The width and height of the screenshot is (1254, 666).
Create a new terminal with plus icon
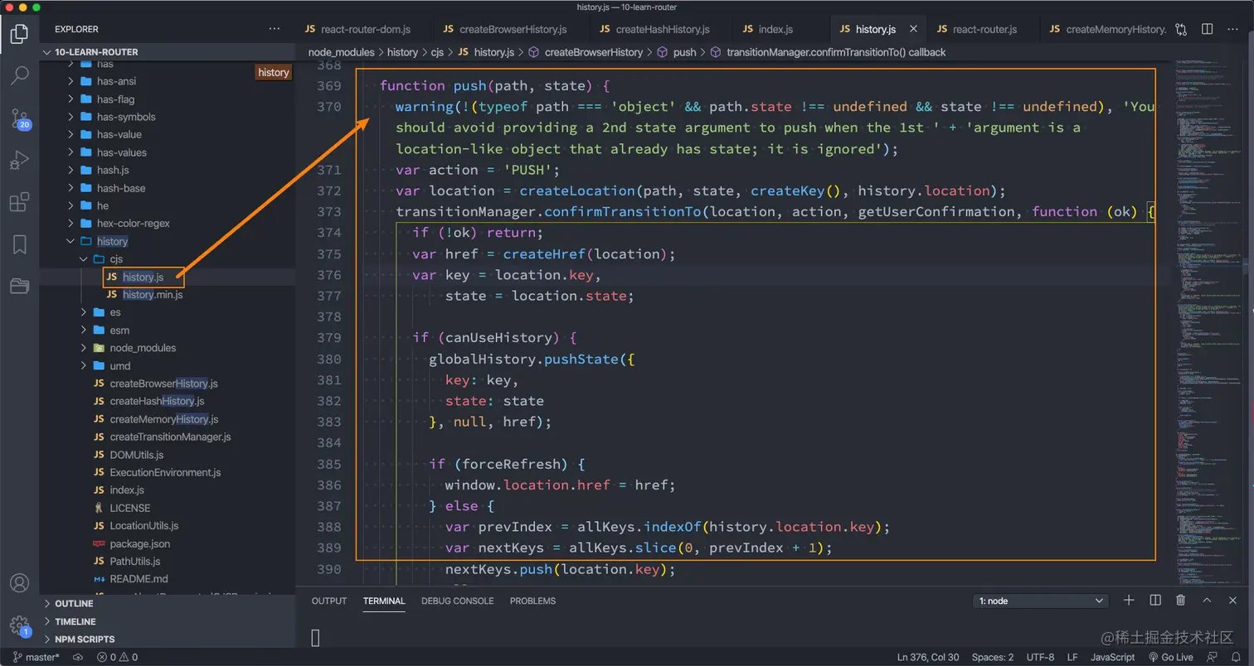1129,601
